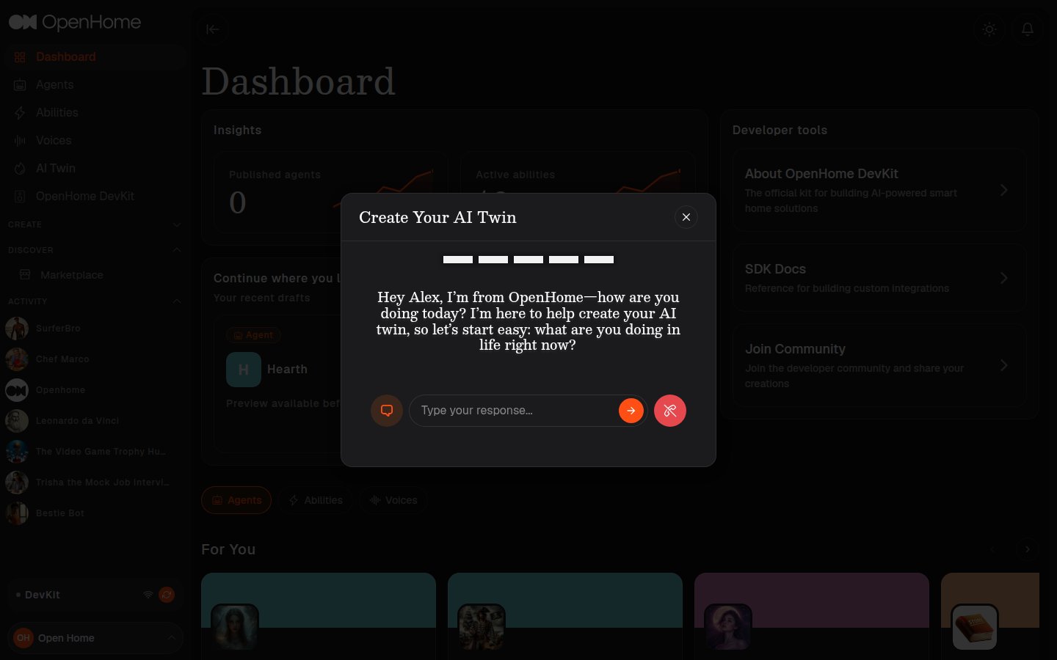
Task: Select the Agents filter tab
Action: [236, 500]
